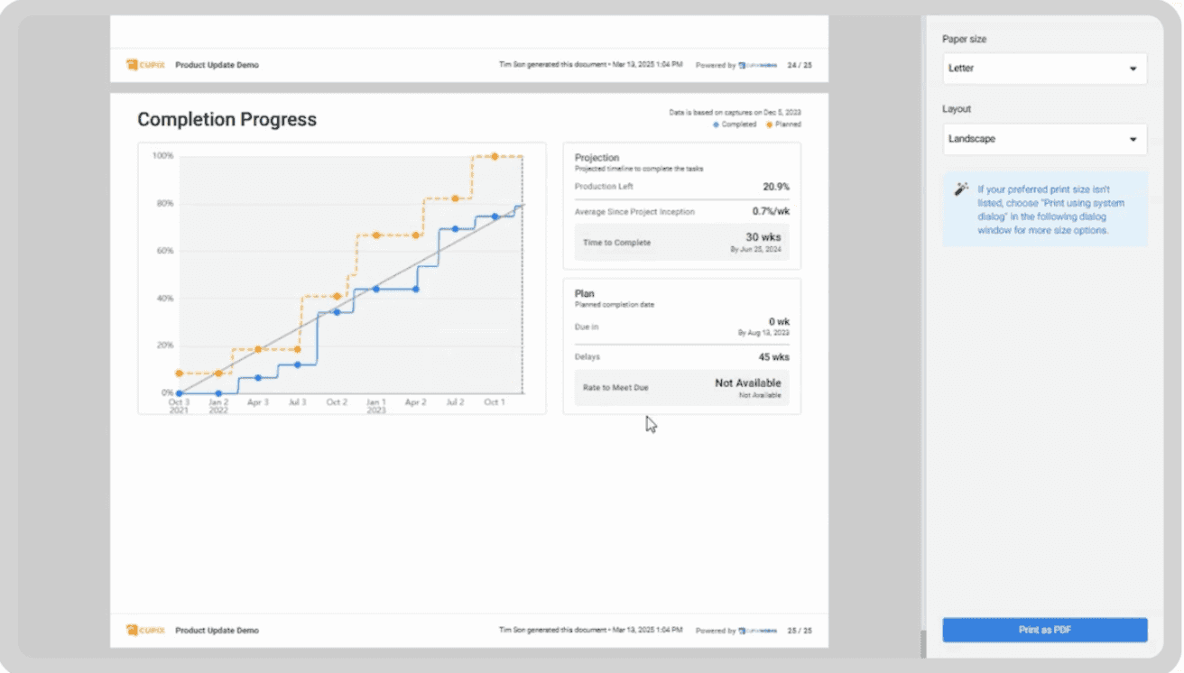Click the 25 / 25 page number in footer

click(800, 631)
